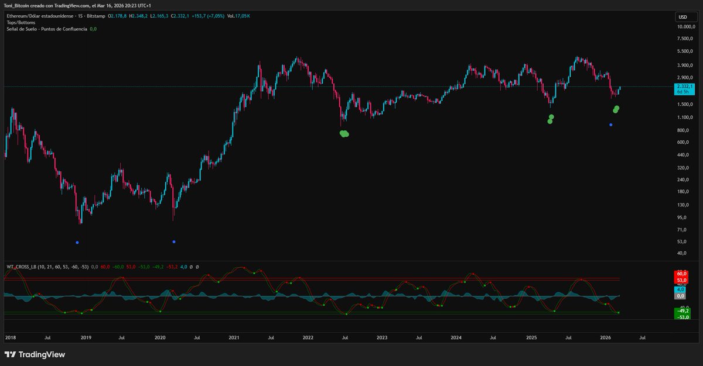Click the 2026 time axis label
Image resolution: width=703 pixels, height=366 pixels.
click(606, 337)
